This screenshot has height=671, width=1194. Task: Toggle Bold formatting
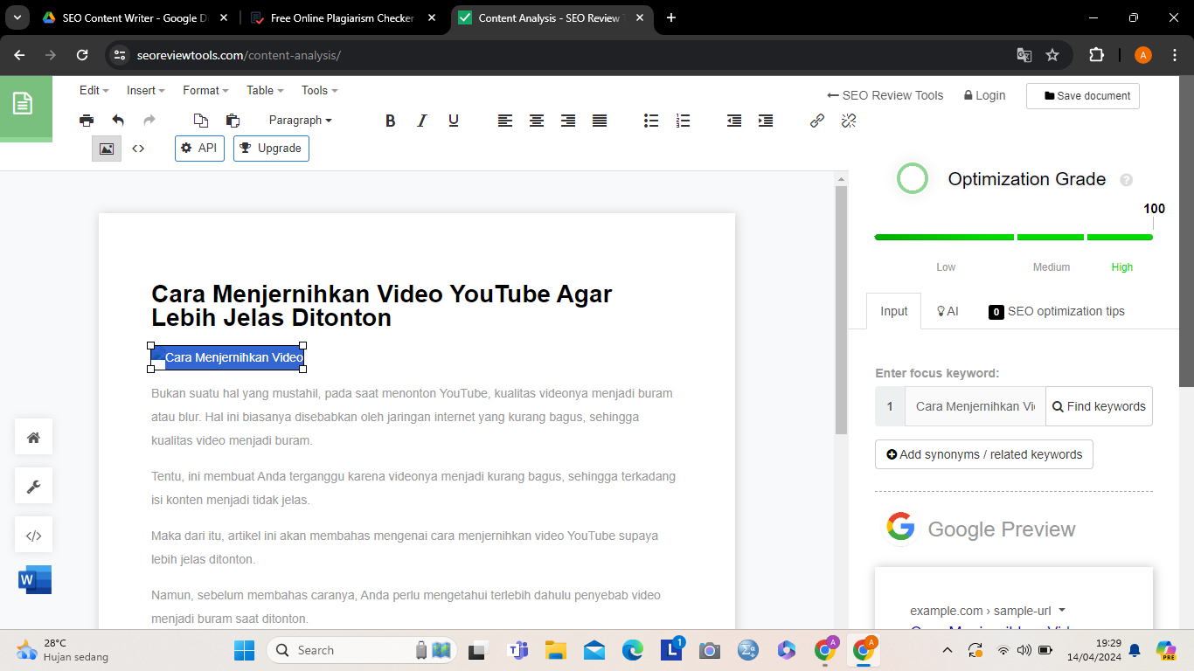coord(391,121)
